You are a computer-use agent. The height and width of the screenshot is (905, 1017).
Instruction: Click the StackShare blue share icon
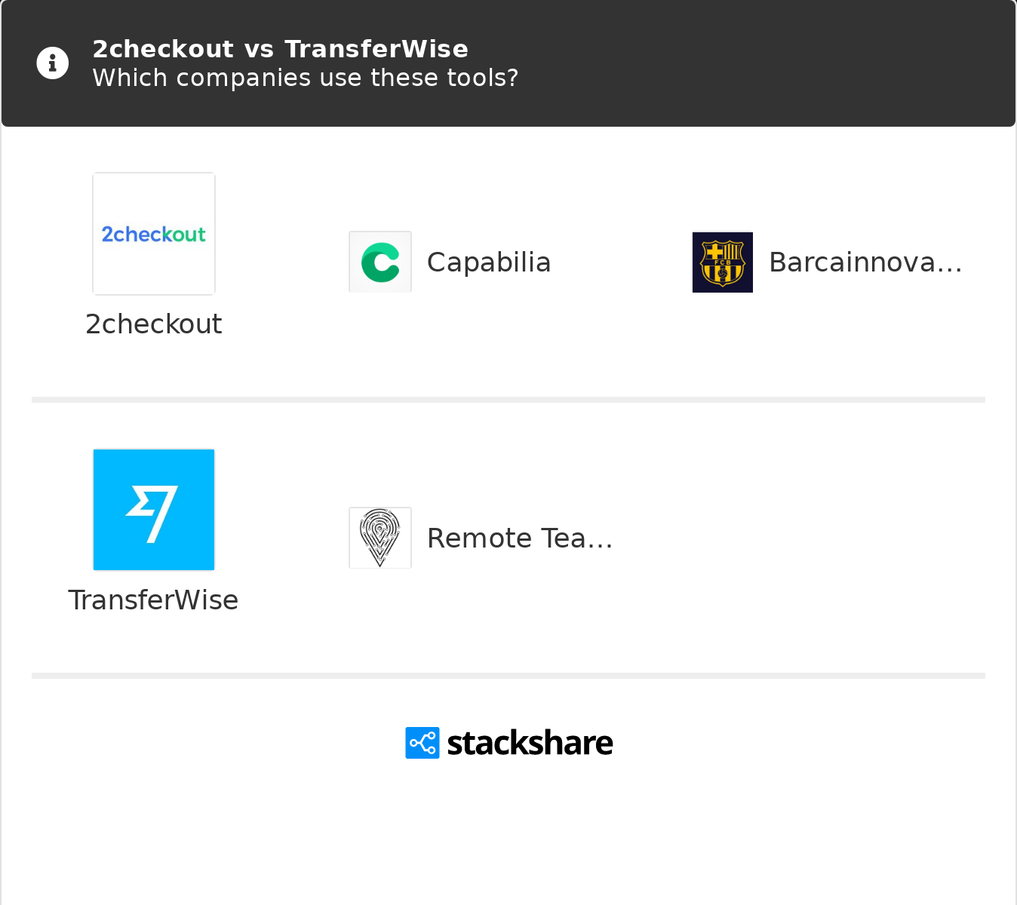[x=422, y=743]
